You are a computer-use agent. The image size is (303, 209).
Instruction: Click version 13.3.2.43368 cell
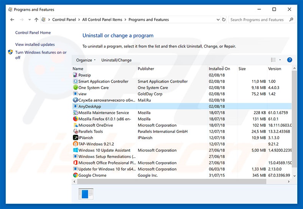[279, 131]
